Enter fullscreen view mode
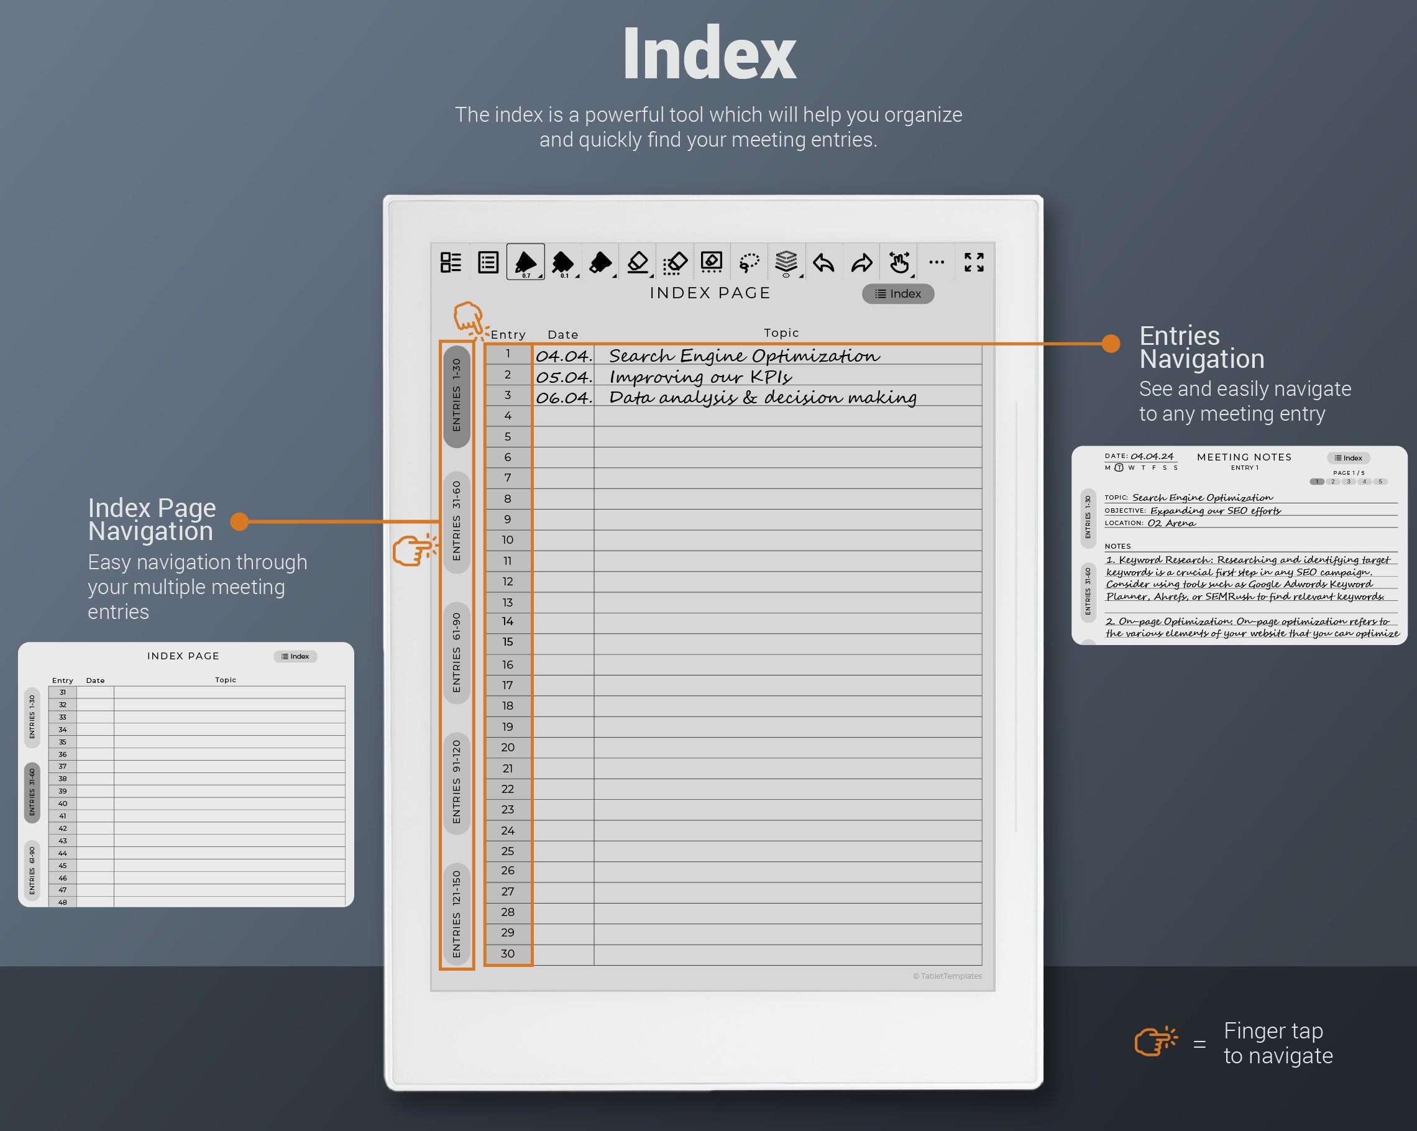This screenshot has height=1131, width=1417. pos(975,262)
